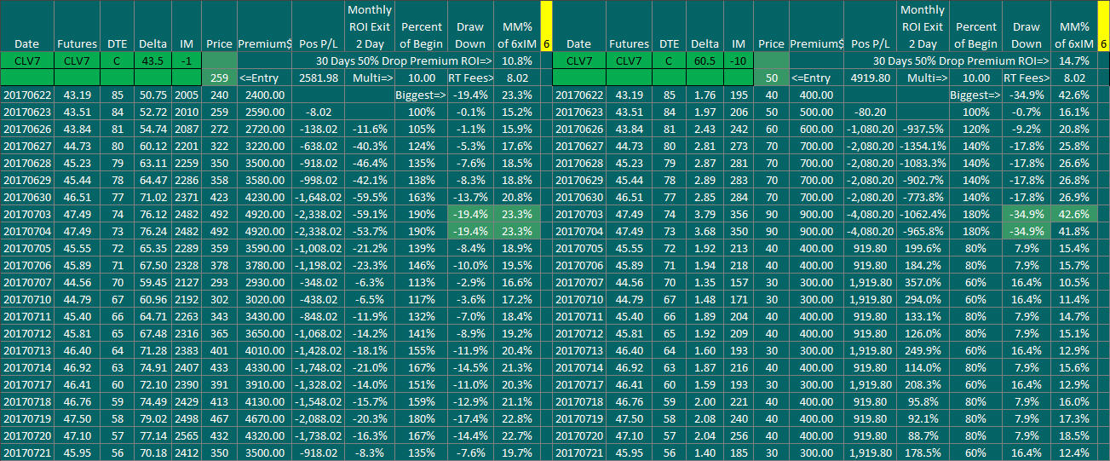
Task: Click ROI cell 178.5%
Action: (x=923, y=451)
